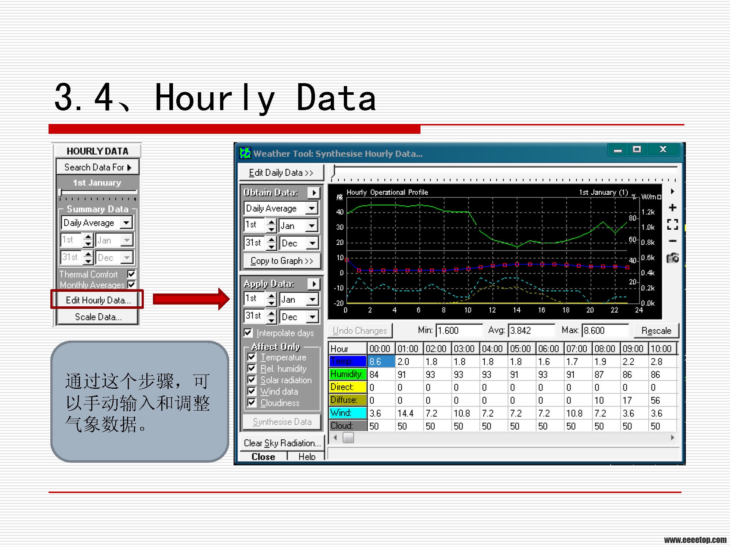Click the camera snapshot icon beside graph
Screen dimensions: 730x547
672,258
